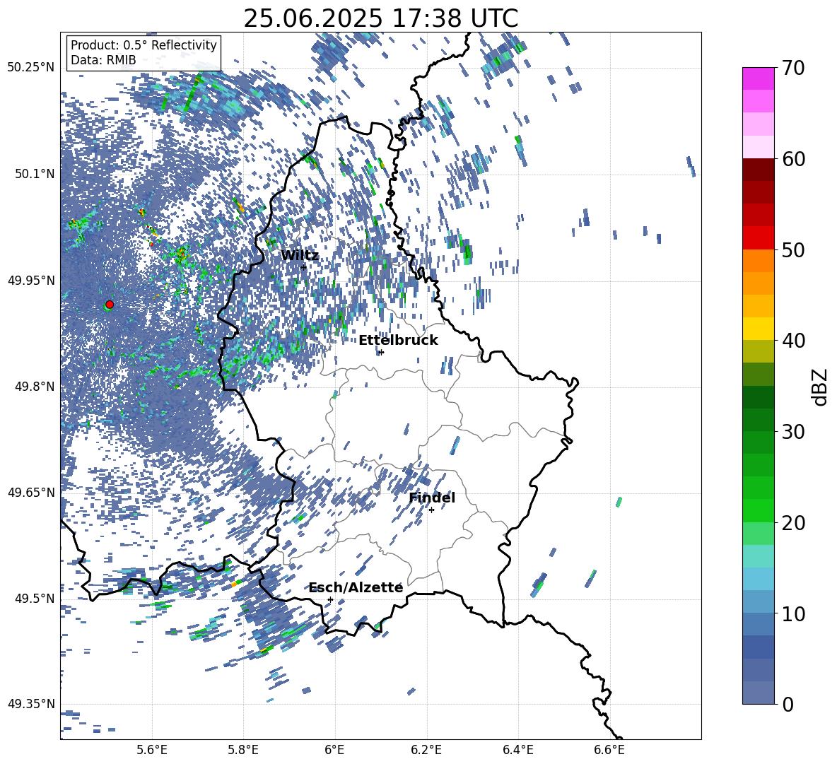Click the 6.6°E longitude label

tap(609, 750)
